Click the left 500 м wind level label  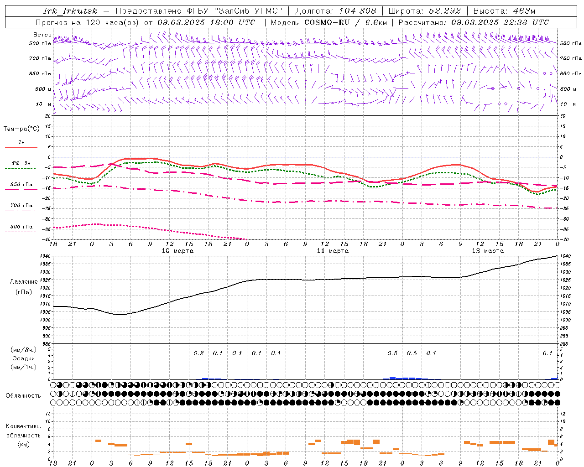(43, 89)
